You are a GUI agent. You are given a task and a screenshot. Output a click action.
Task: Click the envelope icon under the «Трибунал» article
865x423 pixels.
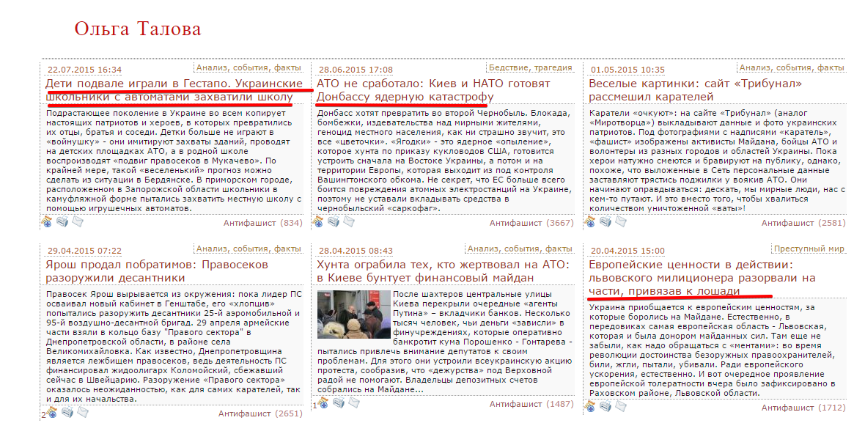point(621,221)
